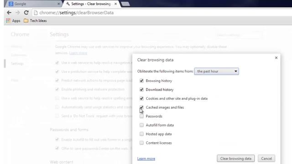This screenshot has height=164, width=292.
Task: Click the browser forward arrow
Action: click(x=18, y=13)
